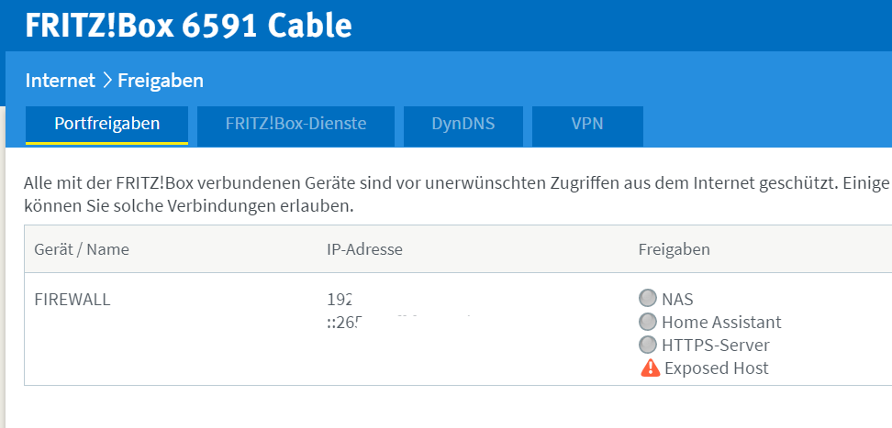Click the IP-Adresse column header
Screen dimensions: 892x428
click(364, 249)
